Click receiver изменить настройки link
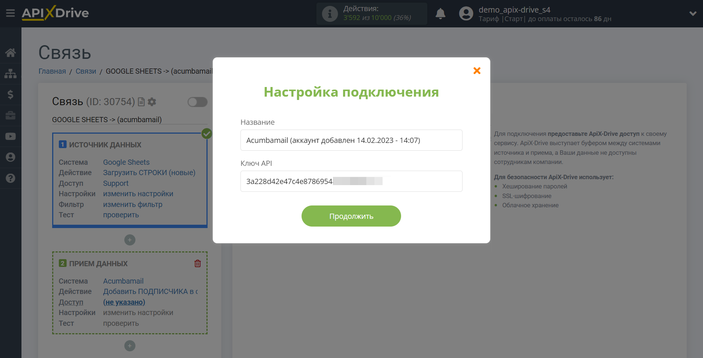The image size is (703, 358). click(x=138, y=312)
